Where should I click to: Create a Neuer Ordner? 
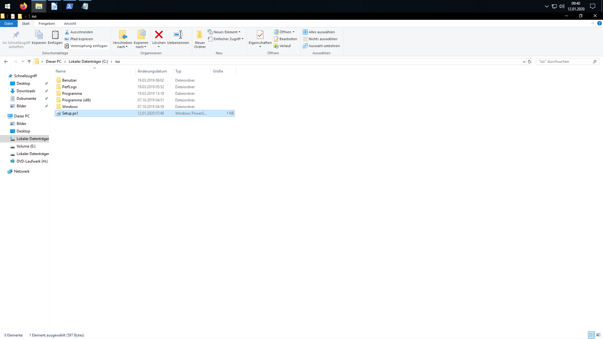tap(200, 39)
